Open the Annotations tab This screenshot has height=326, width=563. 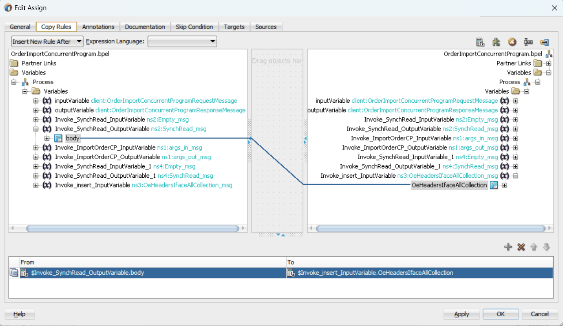[x=98, y=27]
